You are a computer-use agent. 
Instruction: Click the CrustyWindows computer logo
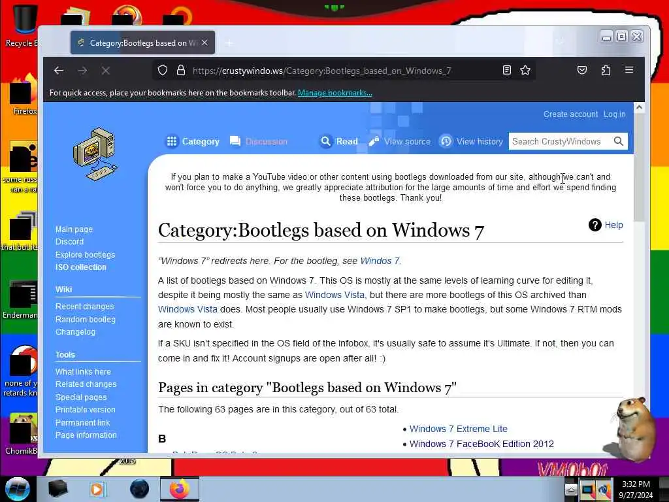(95, 154)
